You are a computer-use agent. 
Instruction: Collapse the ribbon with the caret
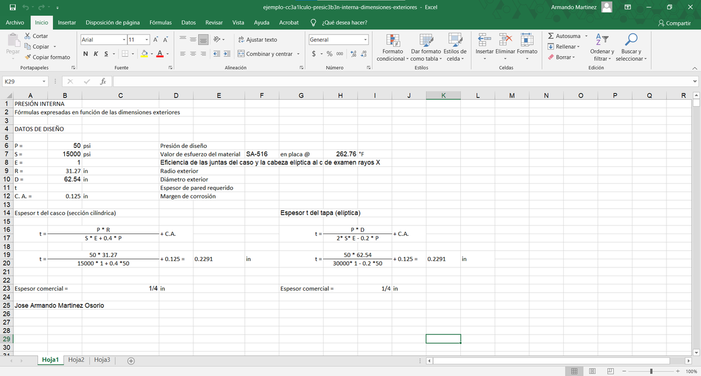(693, 68)
